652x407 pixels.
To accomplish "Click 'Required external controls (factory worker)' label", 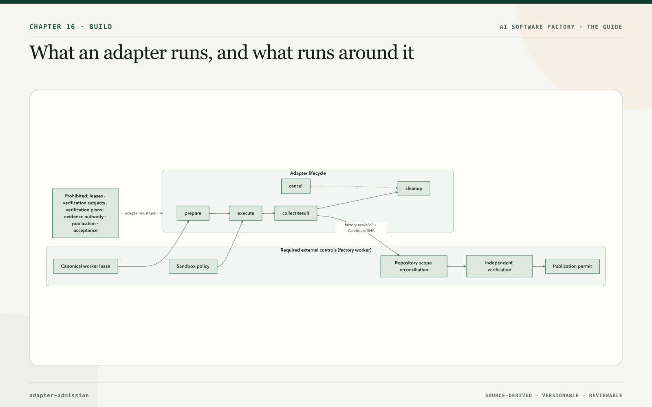I will pyautogui.click(x=326, y=250).
